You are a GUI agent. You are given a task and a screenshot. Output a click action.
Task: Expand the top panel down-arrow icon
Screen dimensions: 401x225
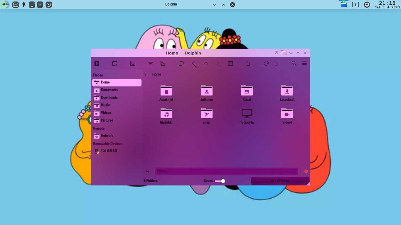click(40, 5)
